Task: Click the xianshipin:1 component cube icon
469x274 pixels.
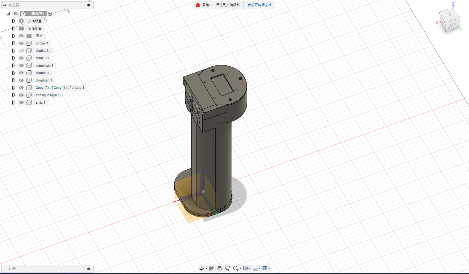Action: point(29,65)
